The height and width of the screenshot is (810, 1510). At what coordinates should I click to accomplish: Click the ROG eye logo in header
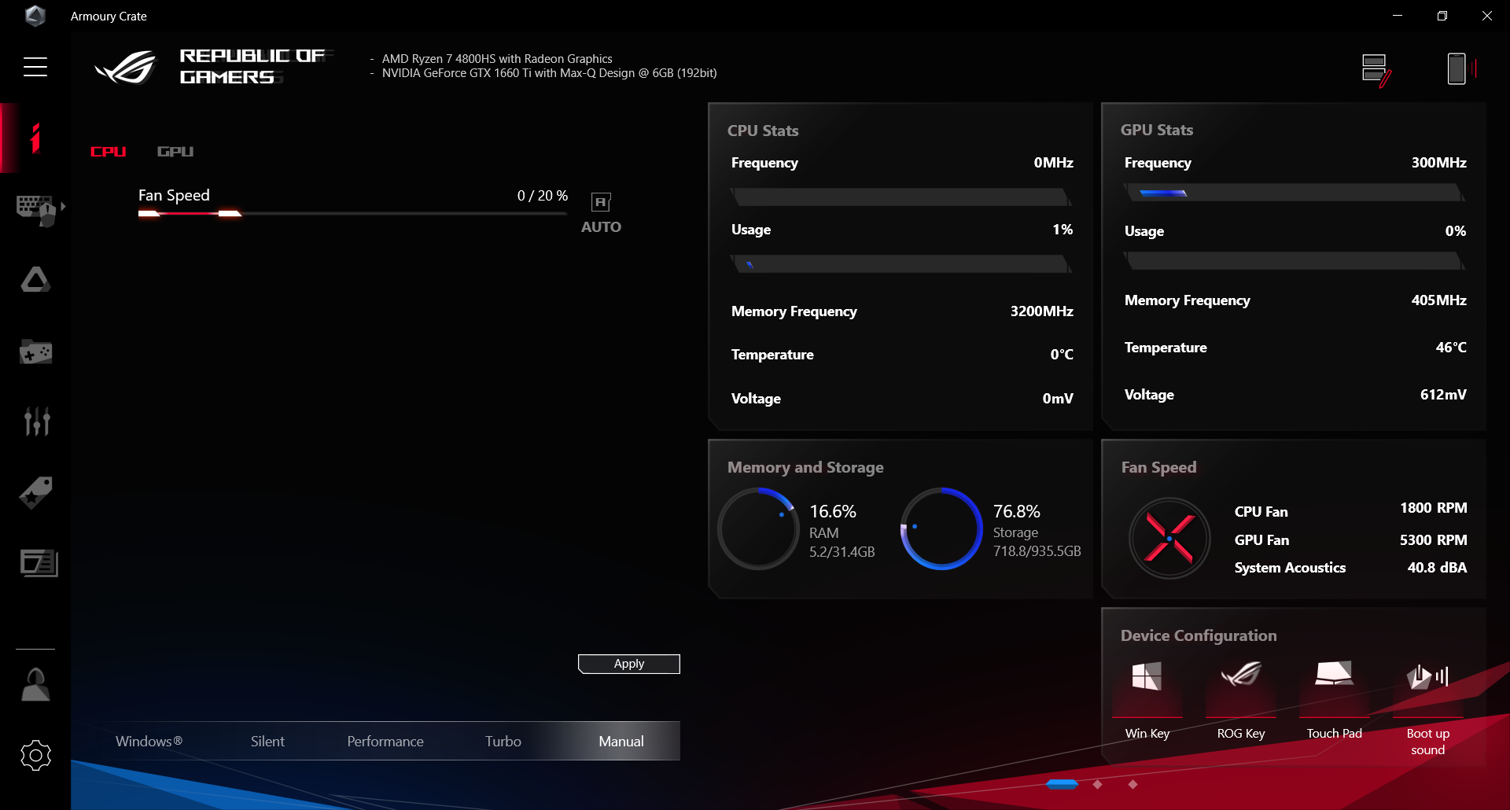[126, 67]
